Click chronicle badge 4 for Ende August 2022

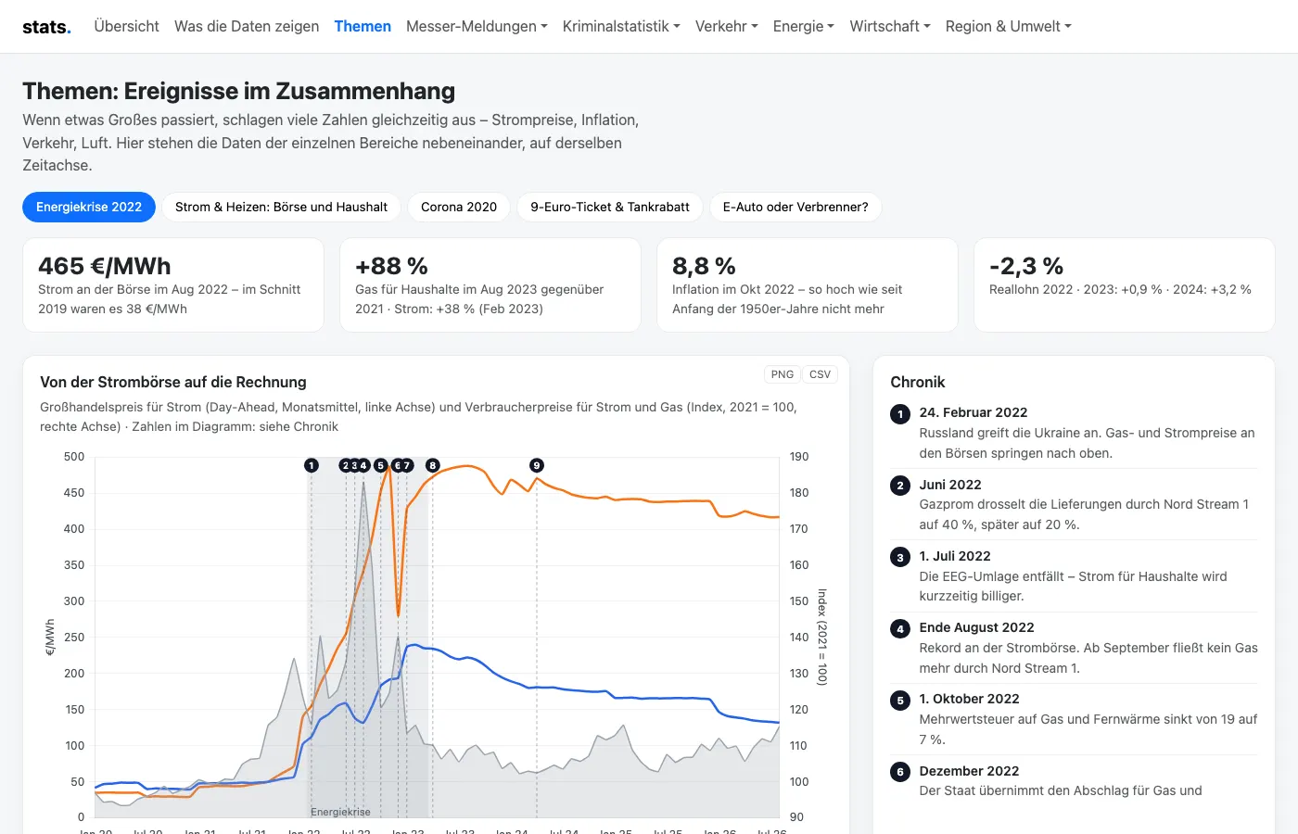[x=900, y=628]
